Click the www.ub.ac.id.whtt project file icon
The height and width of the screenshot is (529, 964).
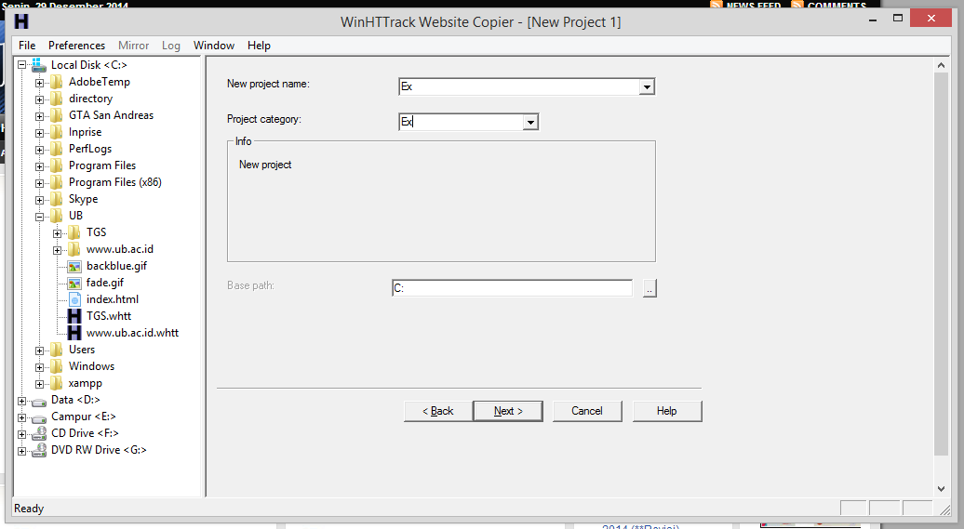click(x=74, y=333)
